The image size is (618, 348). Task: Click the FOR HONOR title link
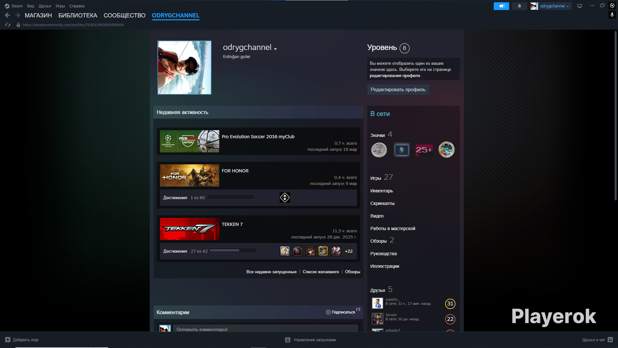(235, 171)
